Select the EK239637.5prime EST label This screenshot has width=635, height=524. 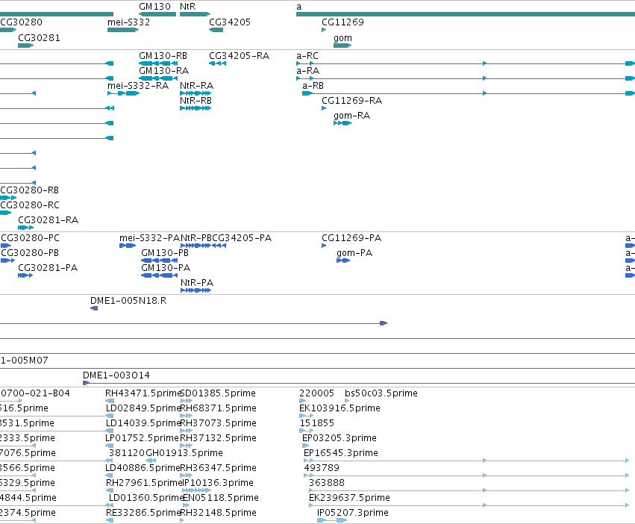click(349, 498)
